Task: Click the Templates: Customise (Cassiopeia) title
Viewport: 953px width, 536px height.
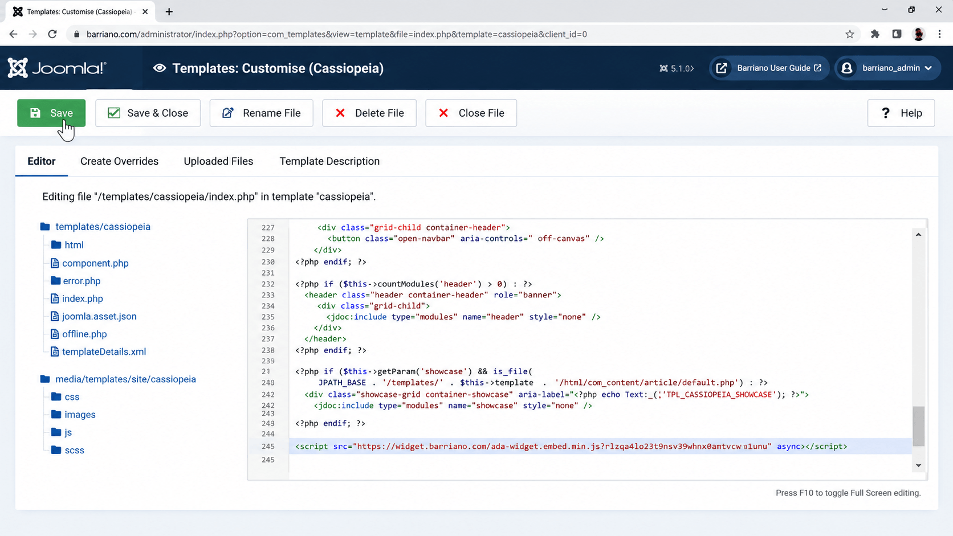Action: (278, 68)
